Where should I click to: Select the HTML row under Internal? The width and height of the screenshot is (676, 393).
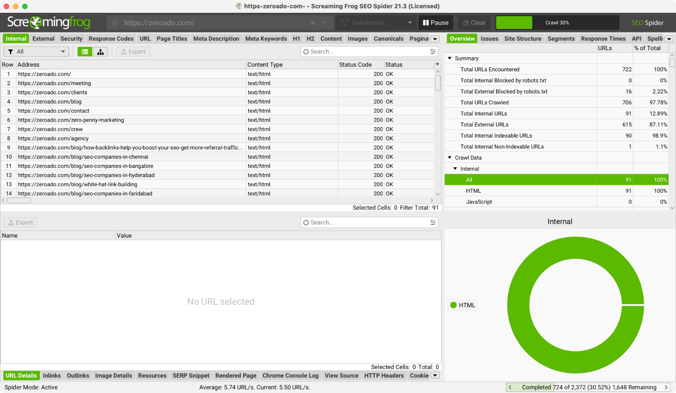[557, 191]
